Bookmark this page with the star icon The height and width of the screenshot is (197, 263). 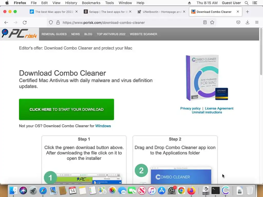click(x=212, y=22)
